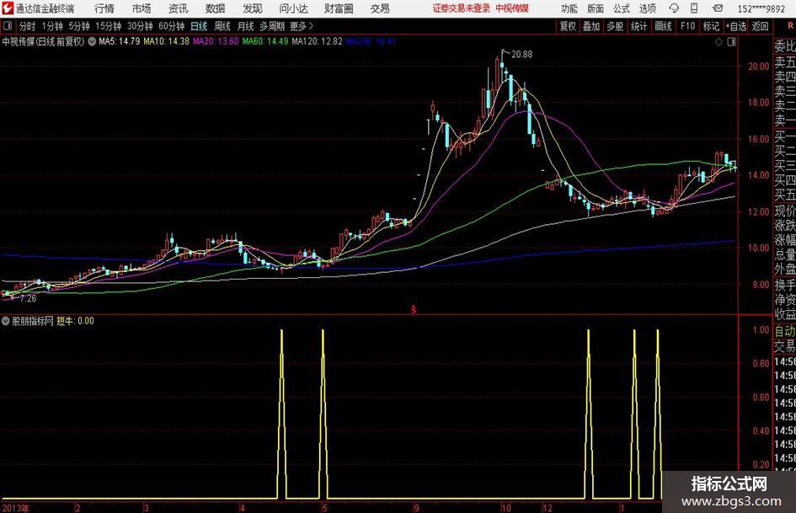Image resolution: width=796 pixels, height=513 pixels.
Task: Click the 标记 mark button
Action: pos(711,26)
